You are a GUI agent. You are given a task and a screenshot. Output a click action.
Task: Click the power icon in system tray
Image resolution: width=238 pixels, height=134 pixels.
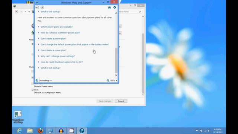pos(201,131)
